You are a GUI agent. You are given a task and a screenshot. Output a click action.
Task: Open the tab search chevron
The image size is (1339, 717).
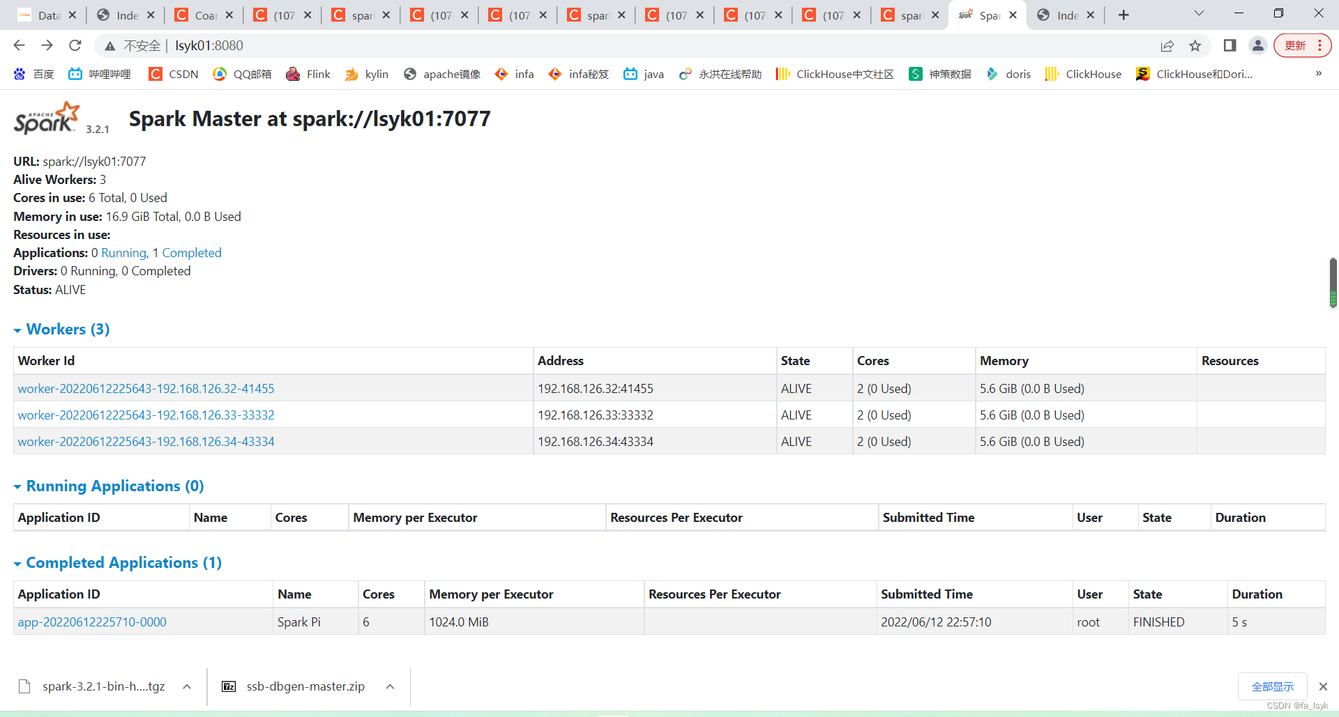1199,14
